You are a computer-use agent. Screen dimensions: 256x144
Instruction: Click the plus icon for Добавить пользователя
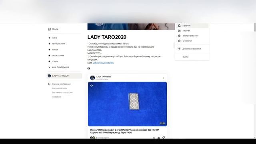pos(179,49)
